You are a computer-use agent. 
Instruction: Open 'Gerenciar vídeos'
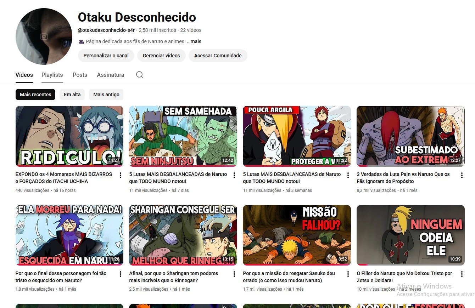pos(161,56)
